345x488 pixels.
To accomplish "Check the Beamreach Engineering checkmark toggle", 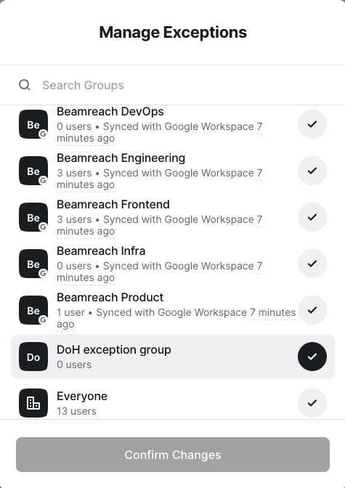I will tap(312, 171).
